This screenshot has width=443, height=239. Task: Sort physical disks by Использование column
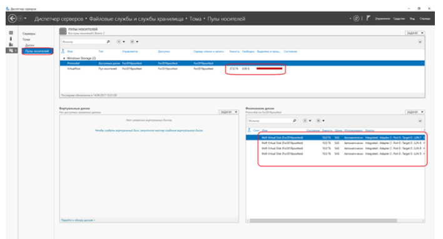pos(354,131)
